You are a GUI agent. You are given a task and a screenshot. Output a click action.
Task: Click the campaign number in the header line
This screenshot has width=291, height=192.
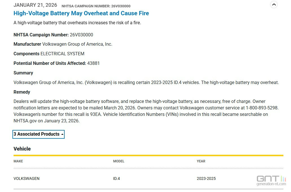coord(96,6)
